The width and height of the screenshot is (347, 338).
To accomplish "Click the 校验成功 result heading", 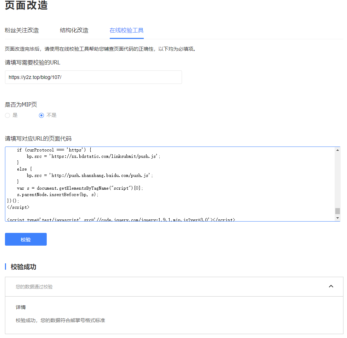I will pyautogui.click(x=23, y=267).
